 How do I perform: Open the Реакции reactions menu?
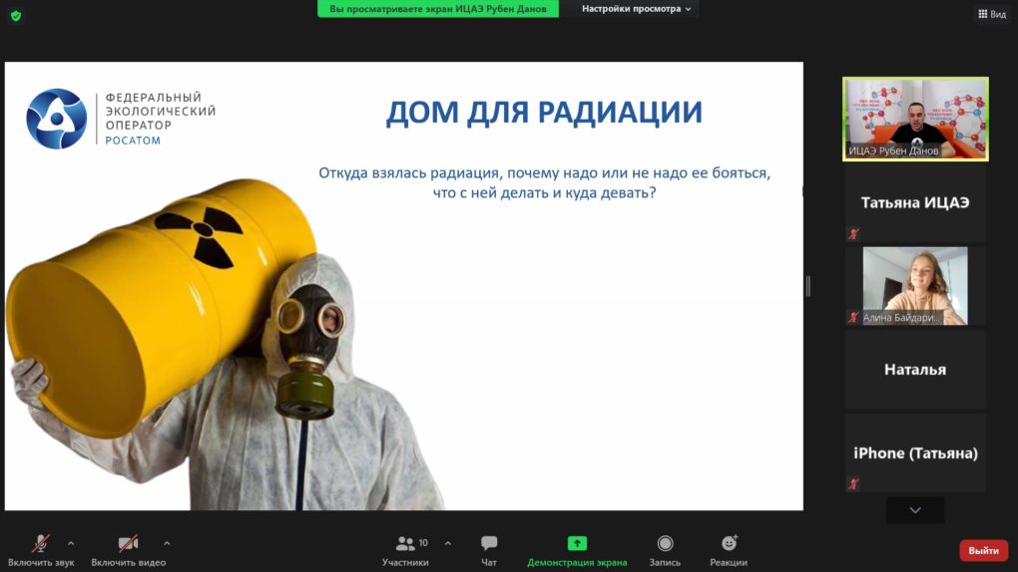[x=729, y=549]
